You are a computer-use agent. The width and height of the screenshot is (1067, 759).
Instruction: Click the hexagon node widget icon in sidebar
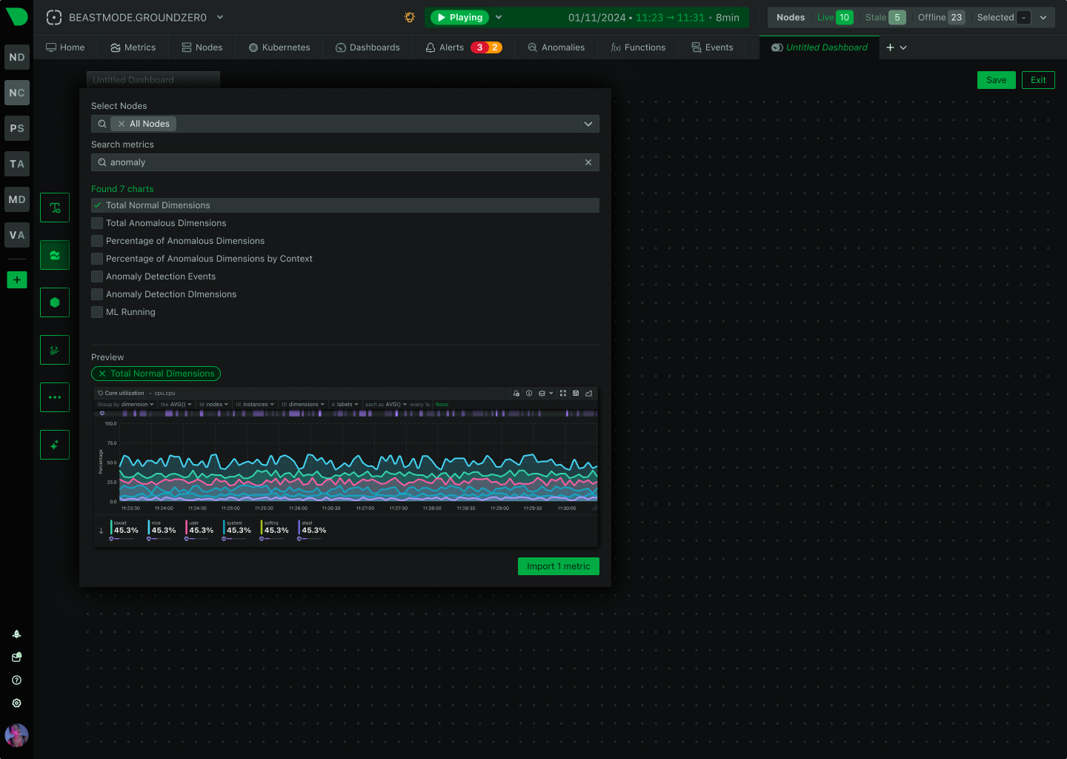click(54, 302)
